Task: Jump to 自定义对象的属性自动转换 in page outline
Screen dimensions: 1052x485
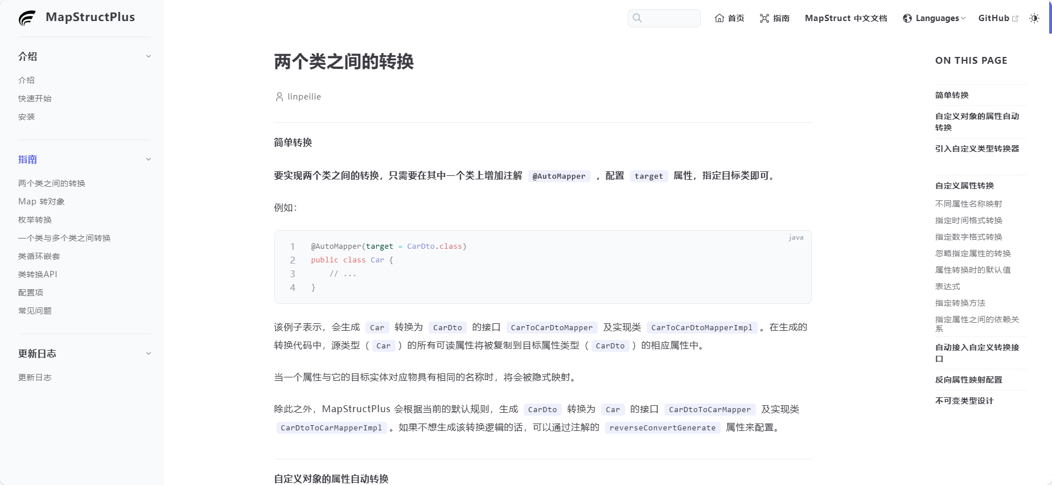Action: [x=977, y=122]
